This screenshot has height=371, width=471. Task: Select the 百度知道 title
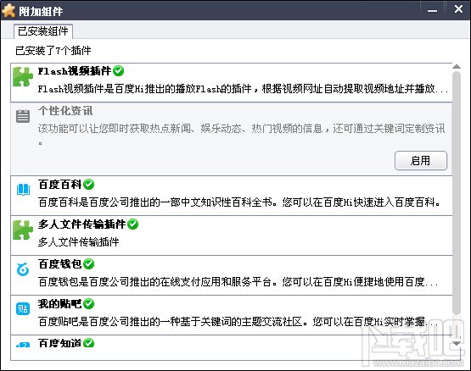(x=60, y=343)
